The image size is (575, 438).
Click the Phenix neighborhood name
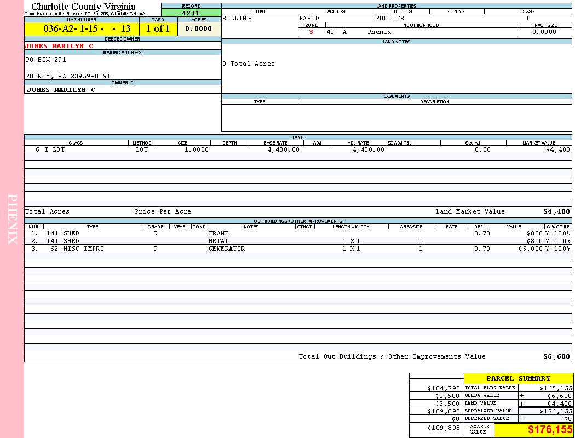379,32
